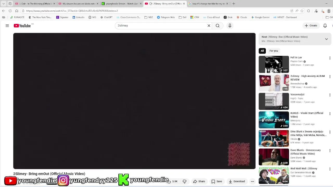Open options menu for Well Well Well
Screen dimensions: 333x187
coord(330,169)
